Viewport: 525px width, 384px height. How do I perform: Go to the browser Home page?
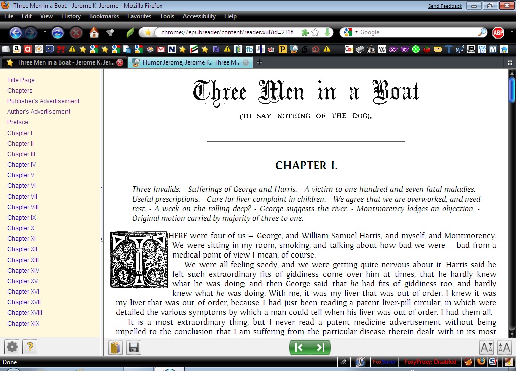(x=94, y=33)
